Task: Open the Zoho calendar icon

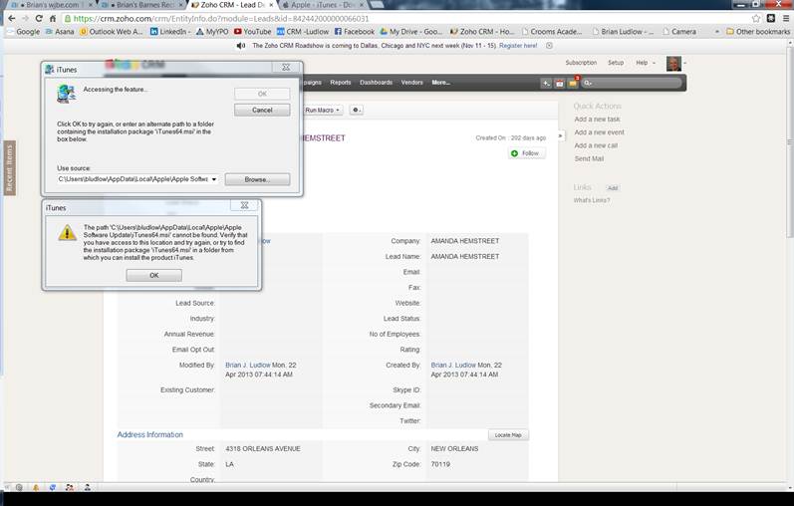Action: pos(560,83)
